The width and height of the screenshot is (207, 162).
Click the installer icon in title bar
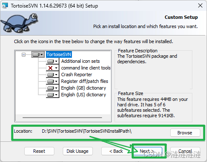[x=5, y=5]
